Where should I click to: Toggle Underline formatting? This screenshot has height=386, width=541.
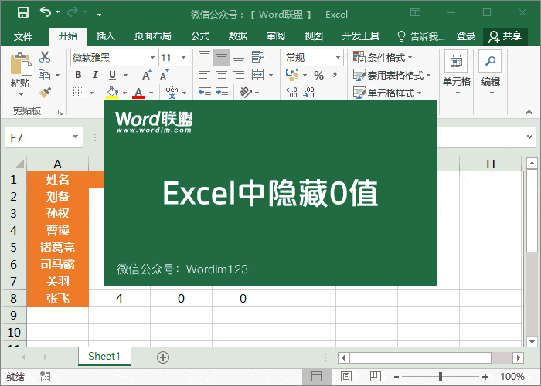coord(112,75)
